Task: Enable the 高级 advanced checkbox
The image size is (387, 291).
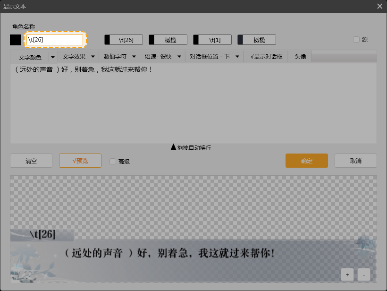Action: 112,161
